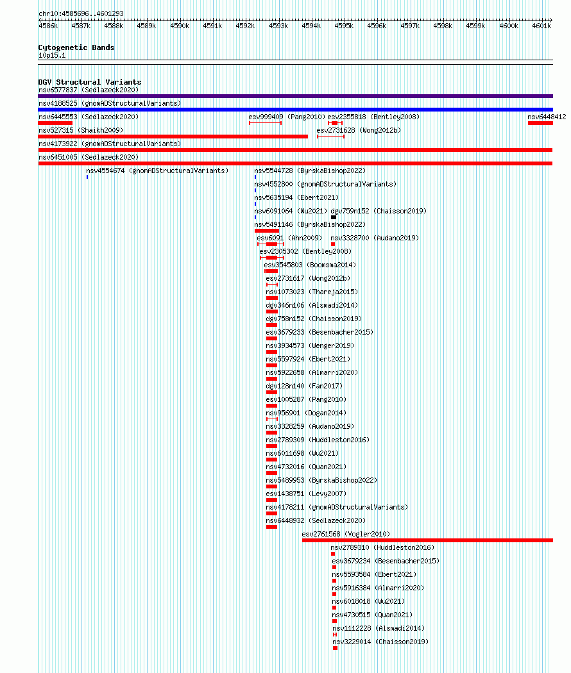The image size is (571, 673).
Task: Click esv1005287 (Pang2010) label
Action: click(x=306, y=399)
